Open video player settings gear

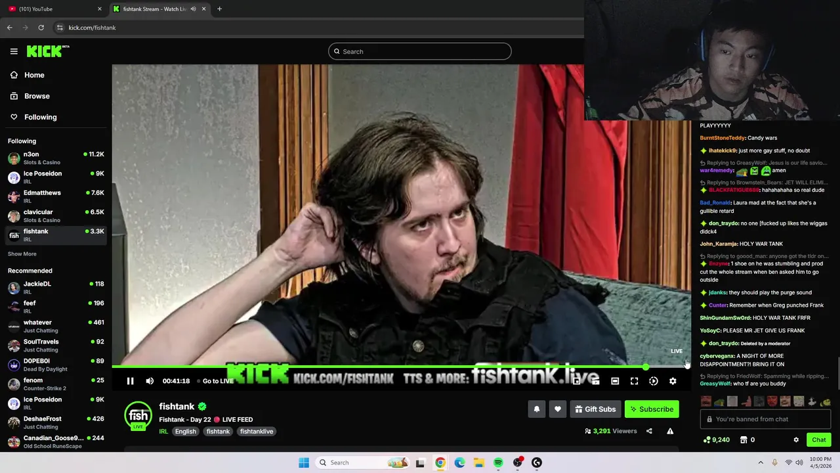673,381
